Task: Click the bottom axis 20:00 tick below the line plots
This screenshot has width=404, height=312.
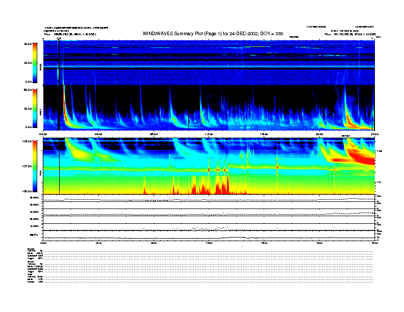Action: coord(319,243)
